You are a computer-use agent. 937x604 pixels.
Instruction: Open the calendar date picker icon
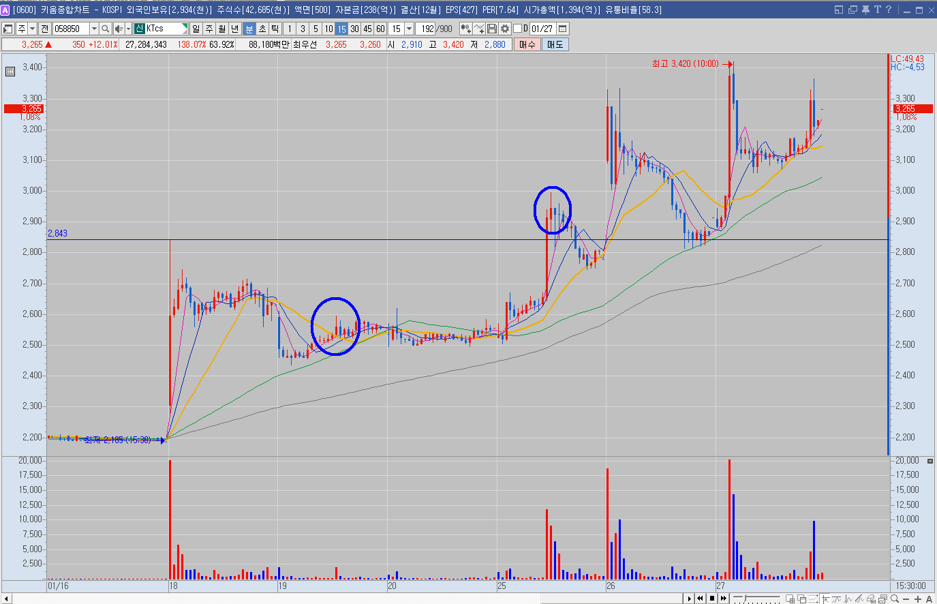click(x=563, y=29)
